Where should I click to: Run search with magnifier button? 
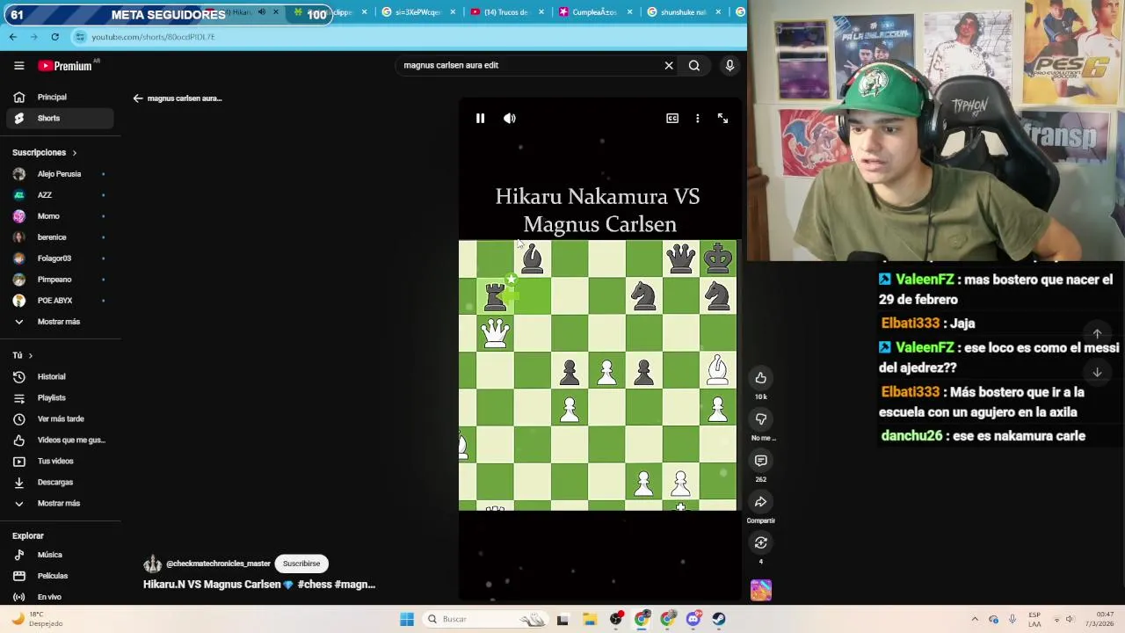tap(694, 65)
